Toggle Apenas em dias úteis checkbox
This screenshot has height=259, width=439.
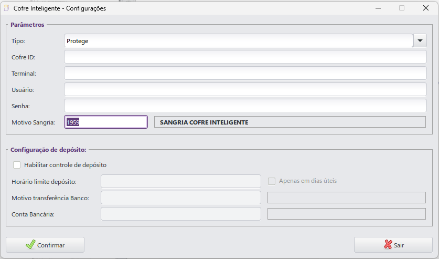(x=272, y=181)
